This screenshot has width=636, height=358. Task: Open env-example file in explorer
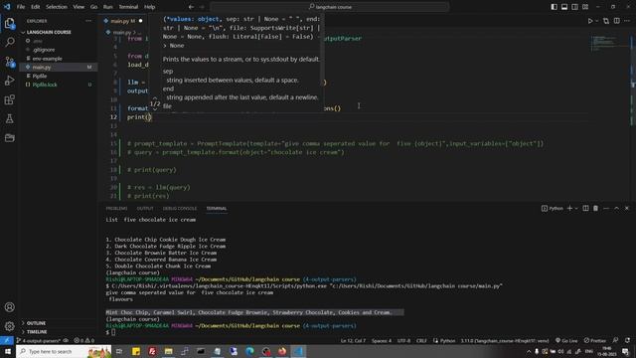[x=47, y=59]
